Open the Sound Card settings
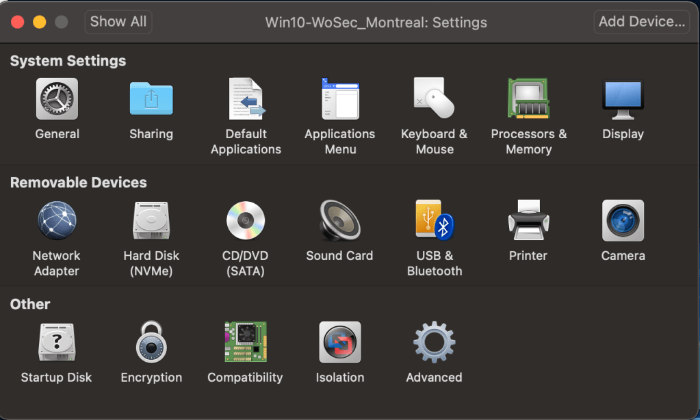Viewport: 700px width, 420px height. pos(340,221)
